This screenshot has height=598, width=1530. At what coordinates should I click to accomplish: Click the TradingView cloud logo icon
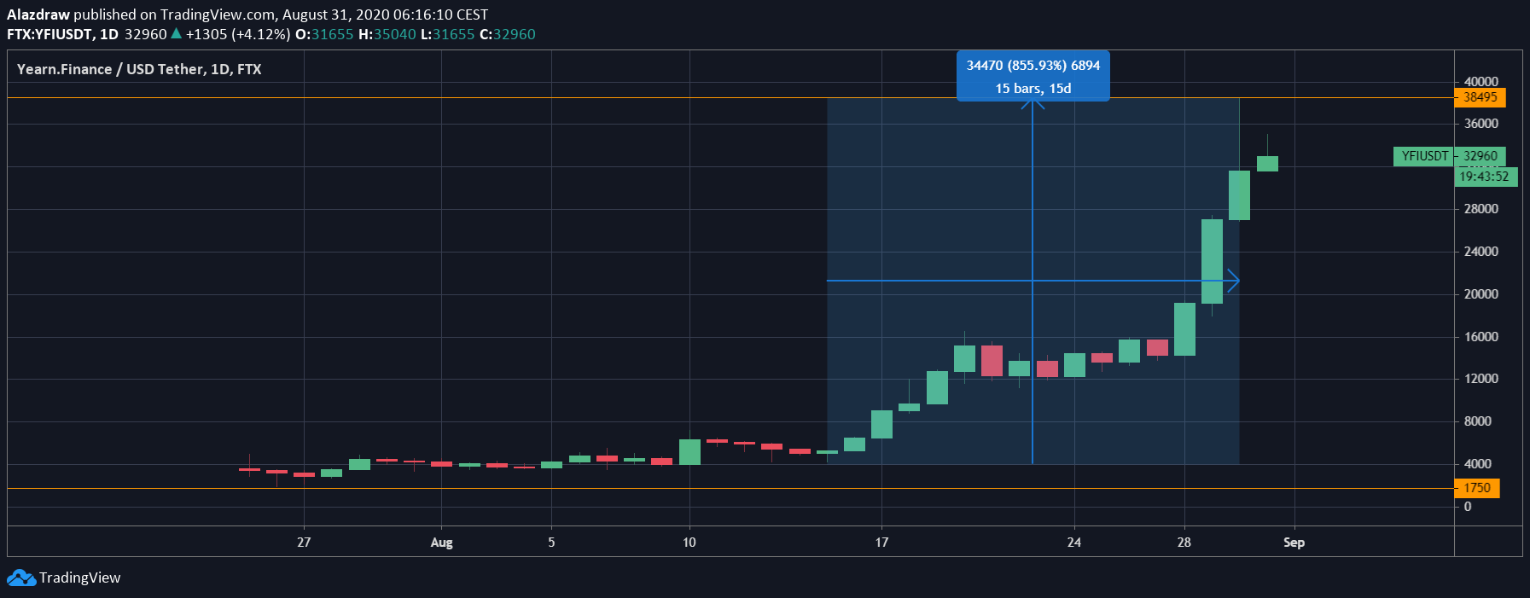[21, 578]
